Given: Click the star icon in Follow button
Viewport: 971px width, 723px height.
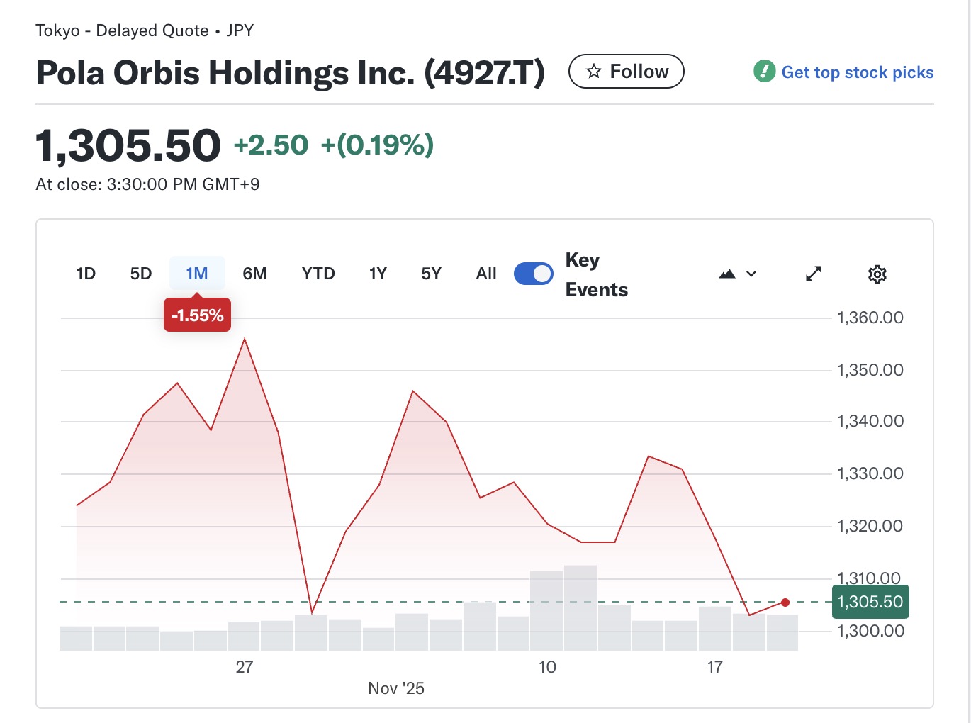Looking at the screenshot, I should point(594,72).
